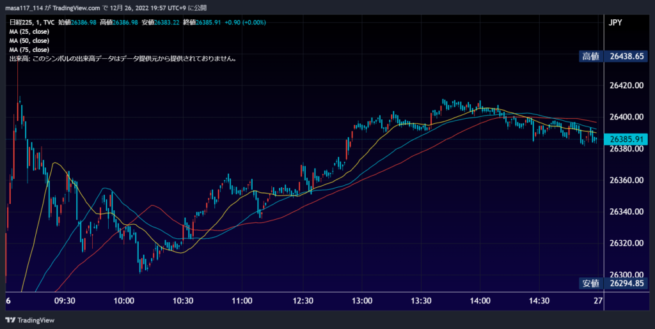Click the 26400.00 price axis label
This screenshot has height=329, width=655.
coord(627,117)
